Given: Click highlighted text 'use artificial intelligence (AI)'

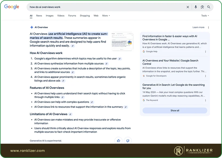Looking at the screenshot, I should (68, 34).
